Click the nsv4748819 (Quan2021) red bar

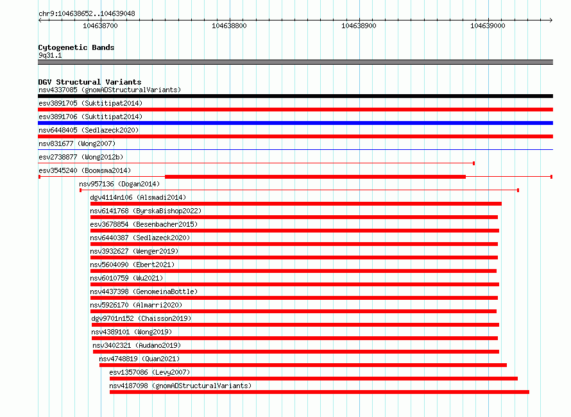coord(303,365)
